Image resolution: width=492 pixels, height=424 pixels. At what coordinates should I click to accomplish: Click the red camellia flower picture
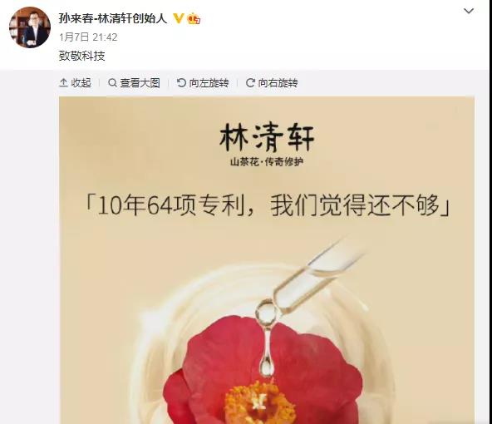click(262, 370)
